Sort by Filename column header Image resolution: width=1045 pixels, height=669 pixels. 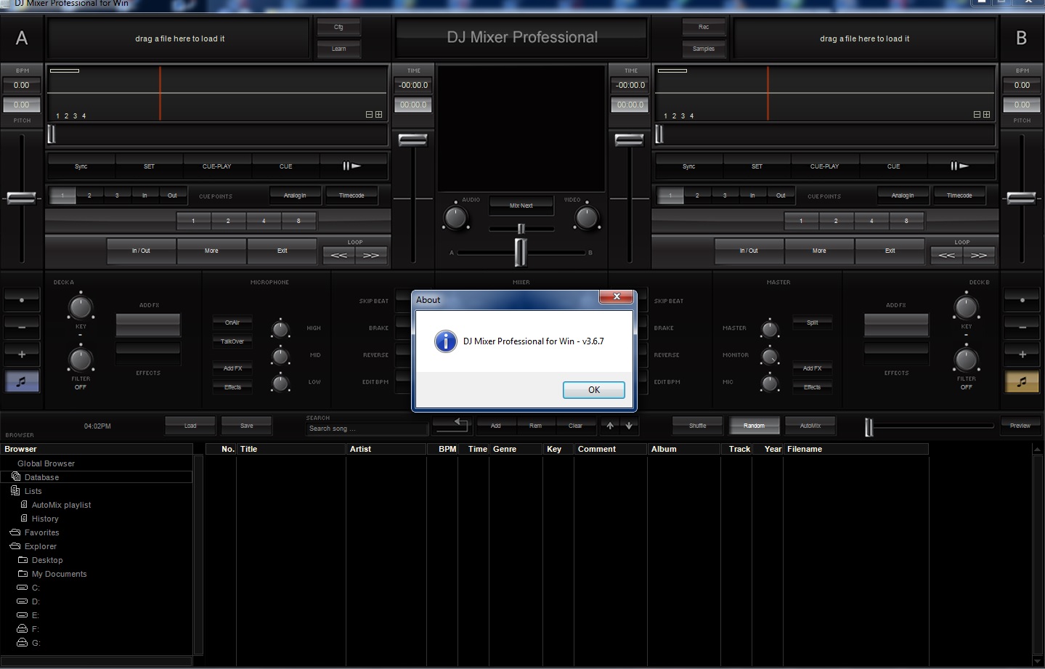coord(856,449)
